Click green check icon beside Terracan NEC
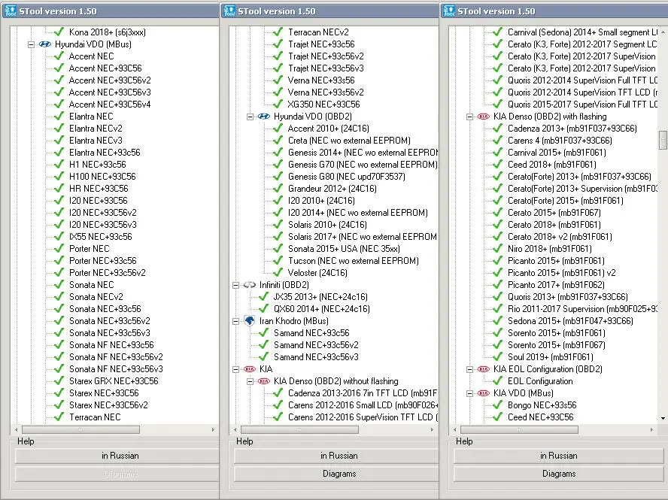Viewport: 668px width, 500px height. pos(59,417)
